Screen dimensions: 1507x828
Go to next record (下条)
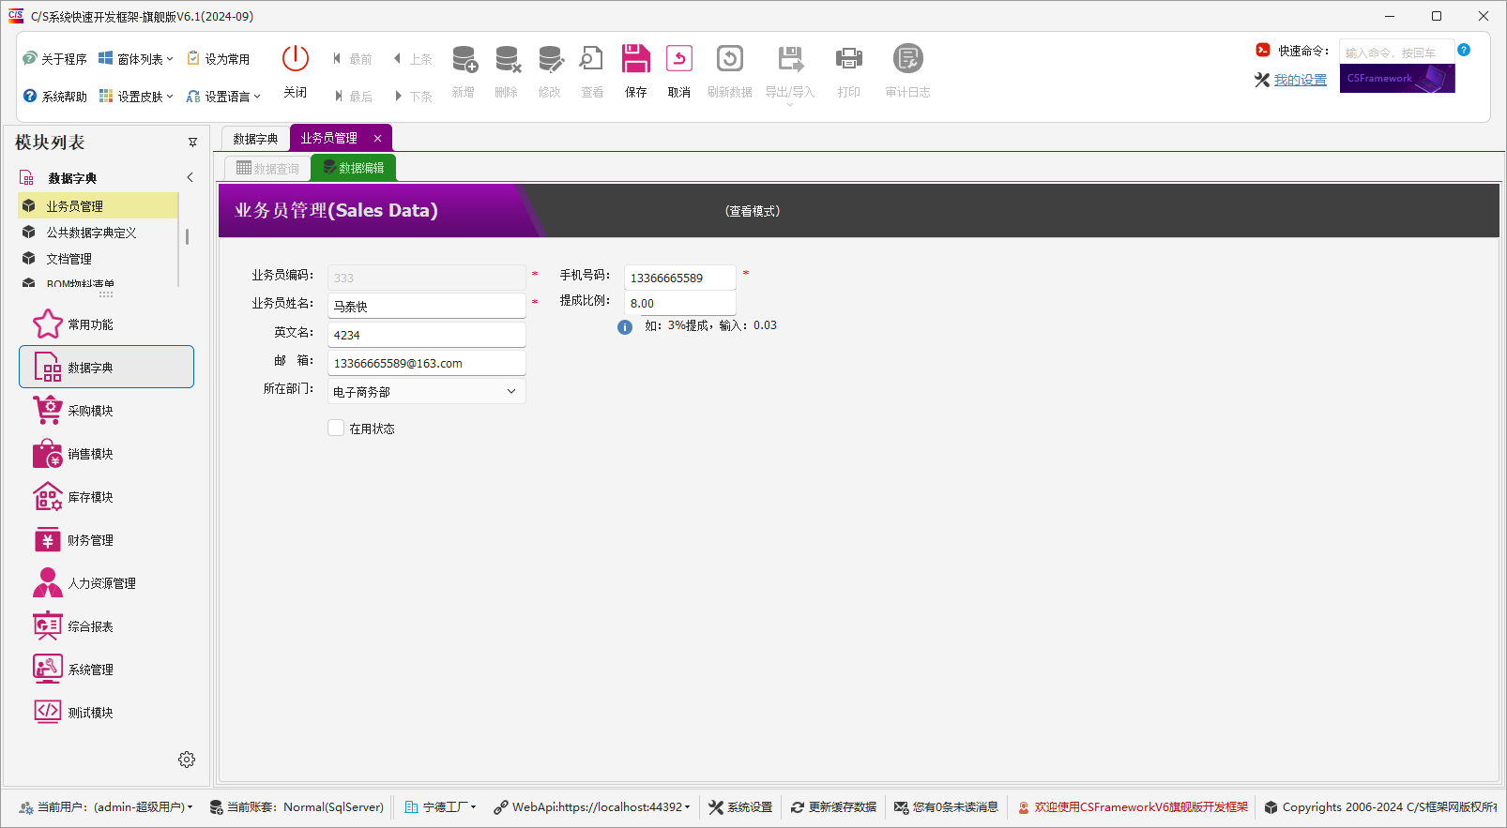click(x=414, y=96)
